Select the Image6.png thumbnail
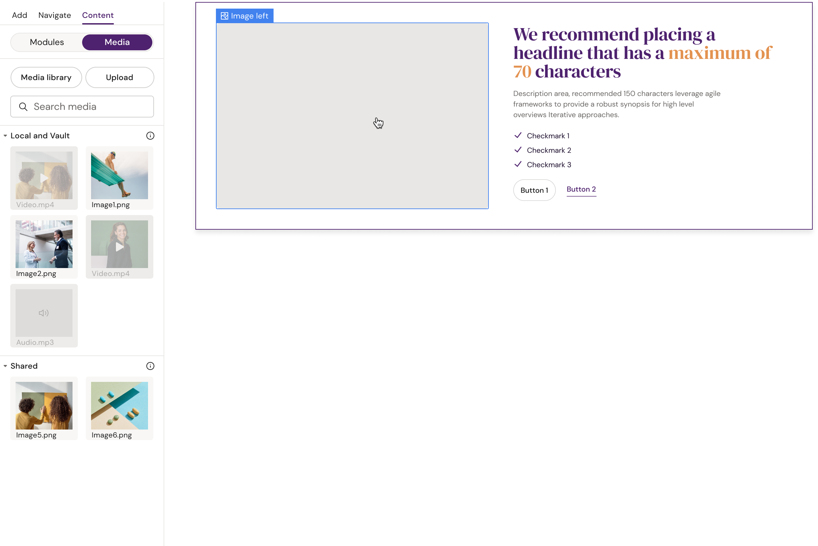This screenshot has height=546, width=818. coord(119,406)
